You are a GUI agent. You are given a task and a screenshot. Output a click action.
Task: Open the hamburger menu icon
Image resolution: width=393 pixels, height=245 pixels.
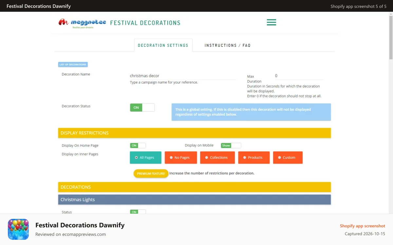(271, 22)
